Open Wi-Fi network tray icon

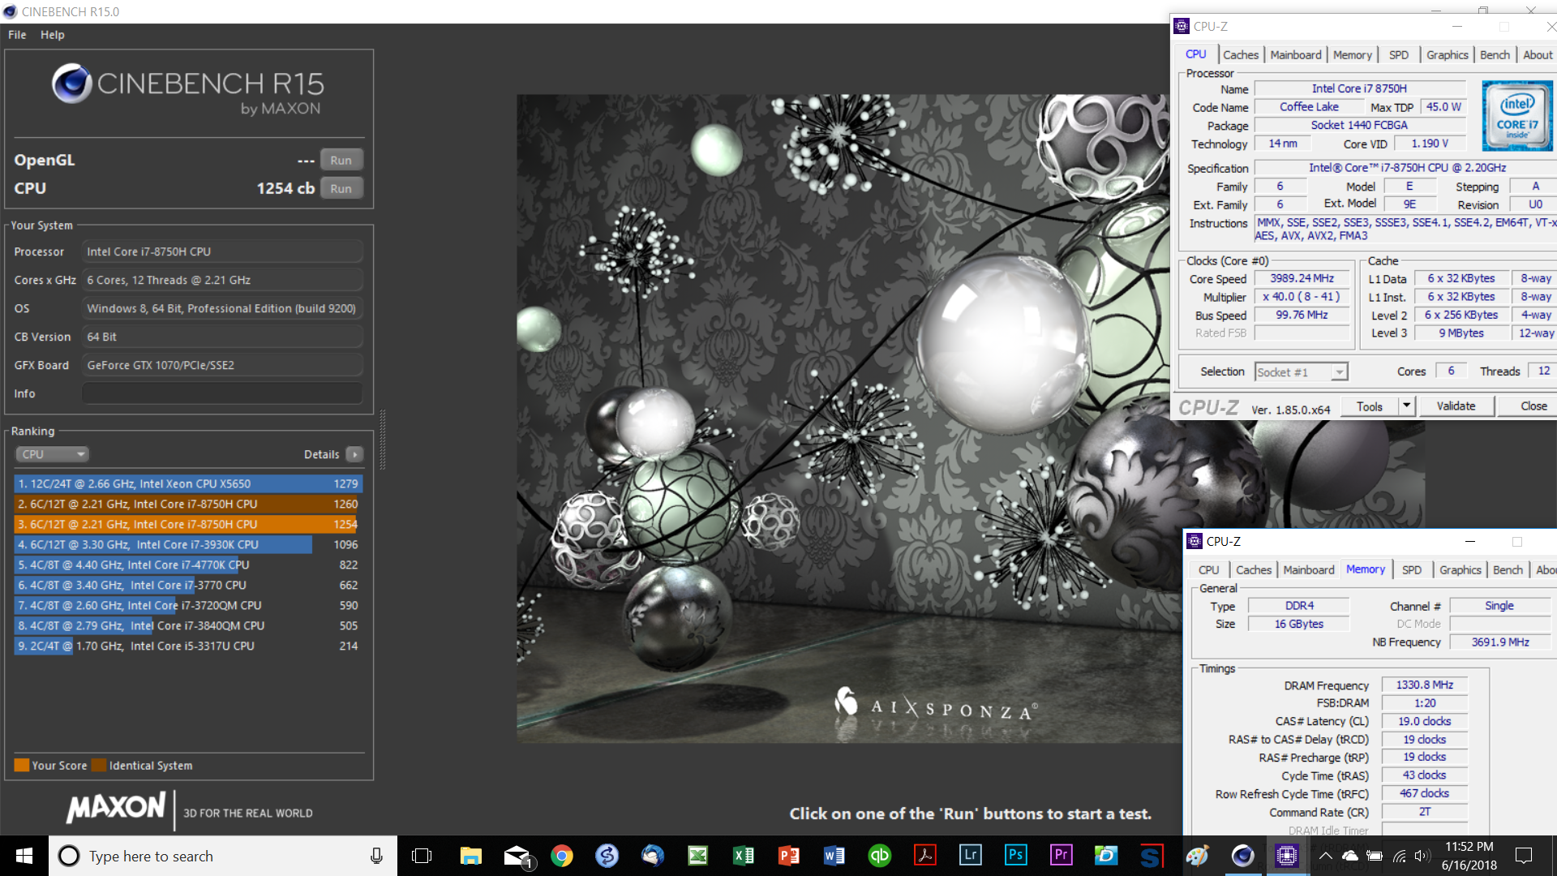tap(1399, 856)
